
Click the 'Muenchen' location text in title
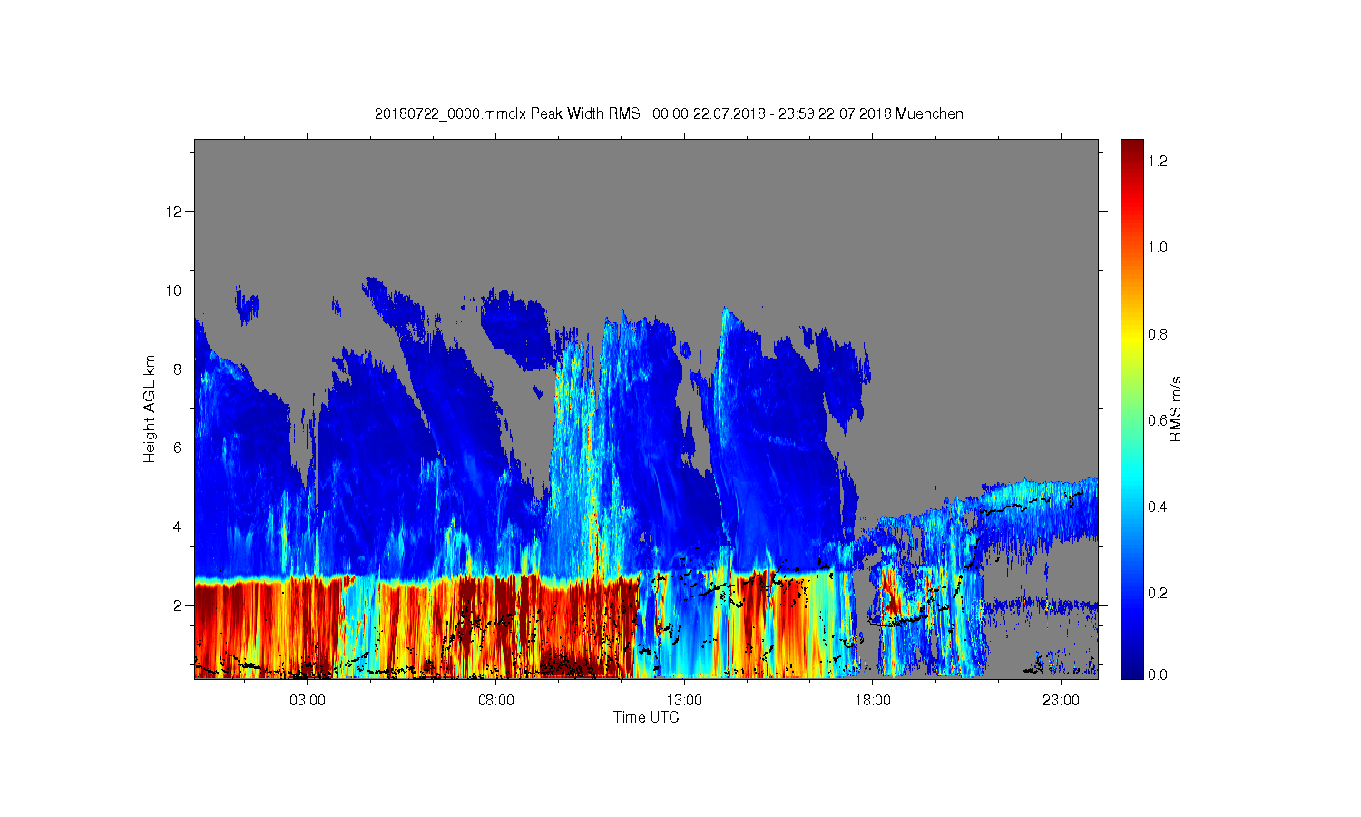click(x=929, y=114)
